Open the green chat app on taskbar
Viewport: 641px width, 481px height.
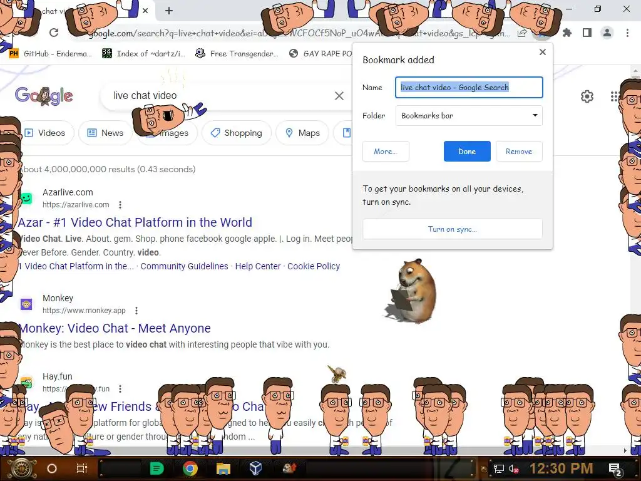click(x=156, y=468)
